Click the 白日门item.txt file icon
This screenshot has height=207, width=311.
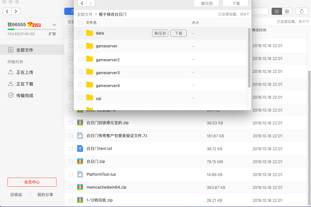80,149
